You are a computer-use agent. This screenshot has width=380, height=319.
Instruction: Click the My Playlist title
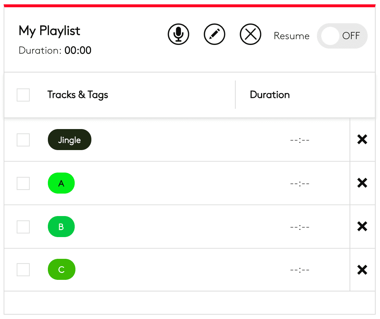click(x=50, y=31)
